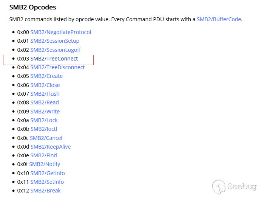Open the SMB2/Flush link

coord(45,94)
